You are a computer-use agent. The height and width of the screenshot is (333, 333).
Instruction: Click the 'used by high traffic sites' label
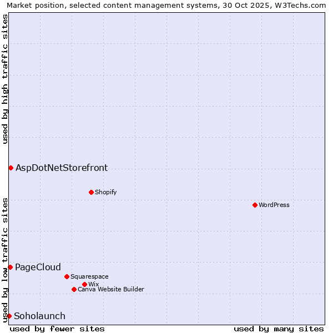[x=5, y=79]
